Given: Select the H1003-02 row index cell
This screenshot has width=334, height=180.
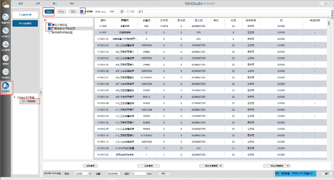Looking at the screenshot, I should click(103, 45).
